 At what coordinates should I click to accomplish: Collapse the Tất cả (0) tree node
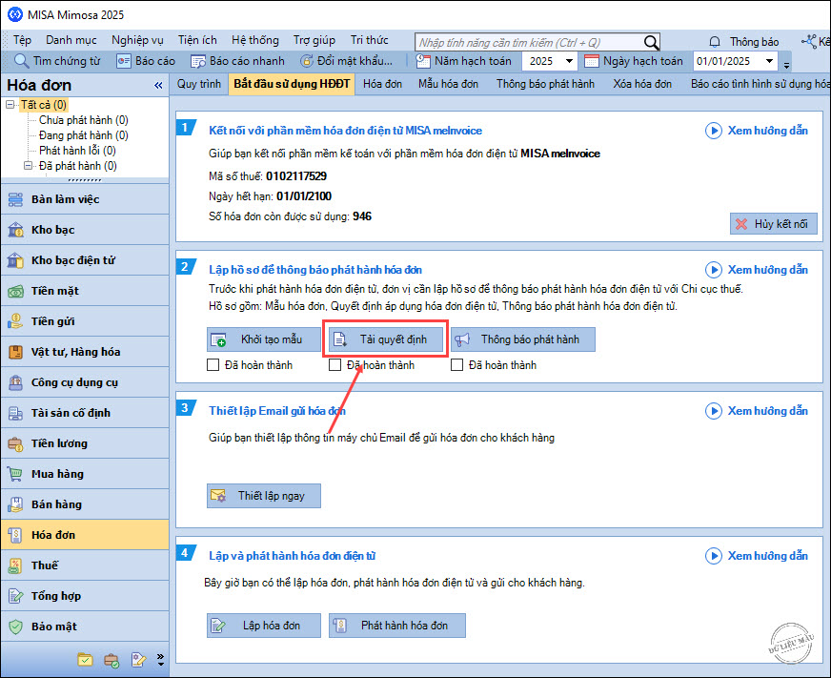pyautogui.click(x=10, y=105)
